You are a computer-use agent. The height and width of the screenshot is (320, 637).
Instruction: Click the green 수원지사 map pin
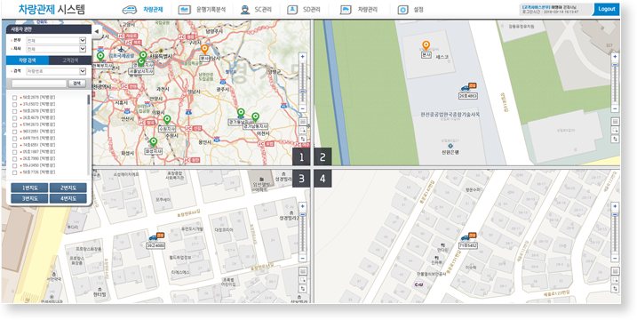(x=166, y=119)
